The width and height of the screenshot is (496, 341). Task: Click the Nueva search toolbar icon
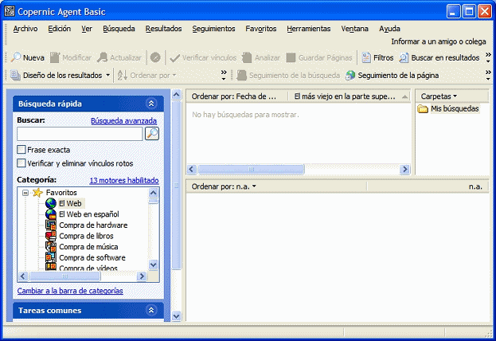[x=16, y=57]
